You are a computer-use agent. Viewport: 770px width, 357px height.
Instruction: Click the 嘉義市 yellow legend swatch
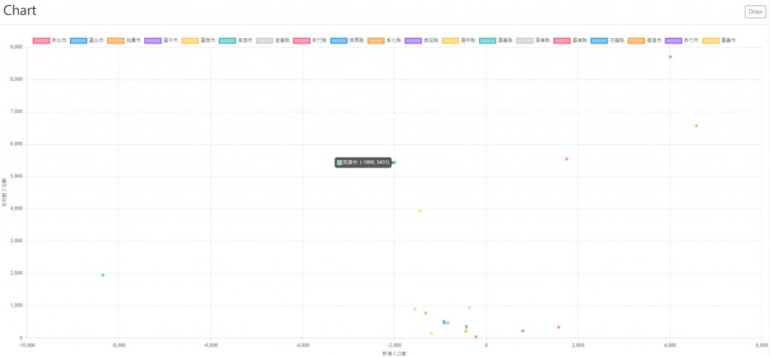pos(711,41)
